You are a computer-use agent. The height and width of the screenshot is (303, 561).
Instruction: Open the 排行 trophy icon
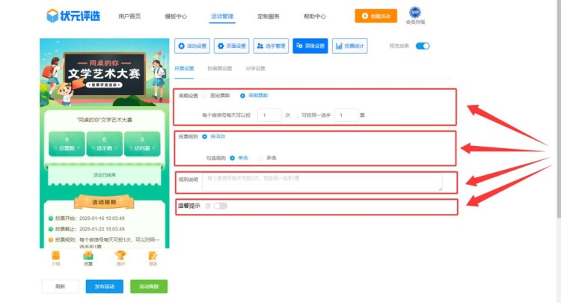click(120, 256)
